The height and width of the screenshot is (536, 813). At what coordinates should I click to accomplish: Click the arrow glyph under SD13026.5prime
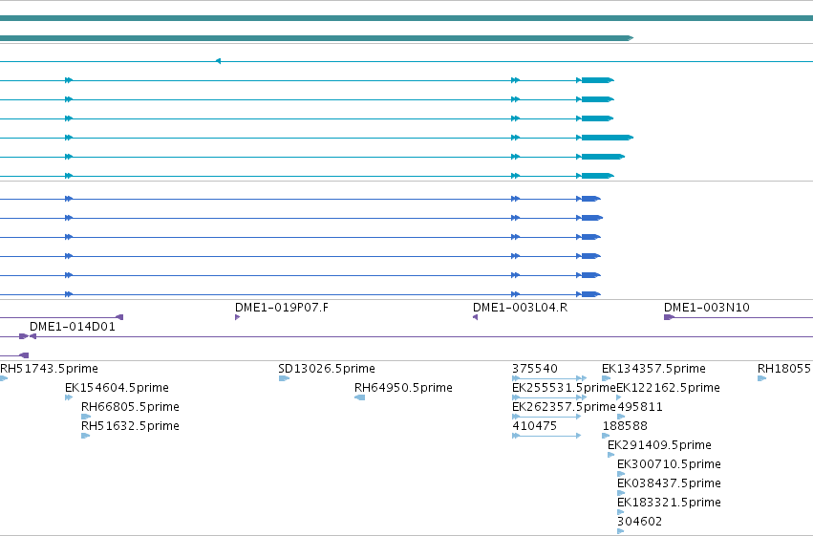coord(284,378)
